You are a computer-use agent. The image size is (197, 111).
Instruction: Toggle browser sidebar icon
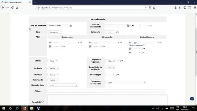click(x=185, y=7)
